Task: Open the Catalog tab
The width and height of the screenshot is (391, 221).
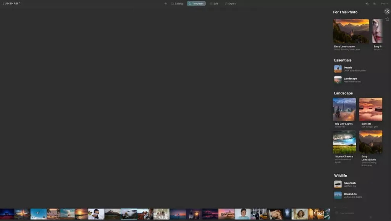Action: pyautogui.click(x=177, y=3)
